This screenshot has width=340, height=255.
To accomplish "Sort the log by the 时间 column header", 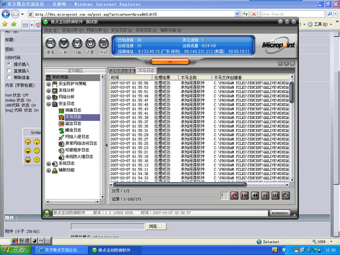I will click(x=131, y=78).
